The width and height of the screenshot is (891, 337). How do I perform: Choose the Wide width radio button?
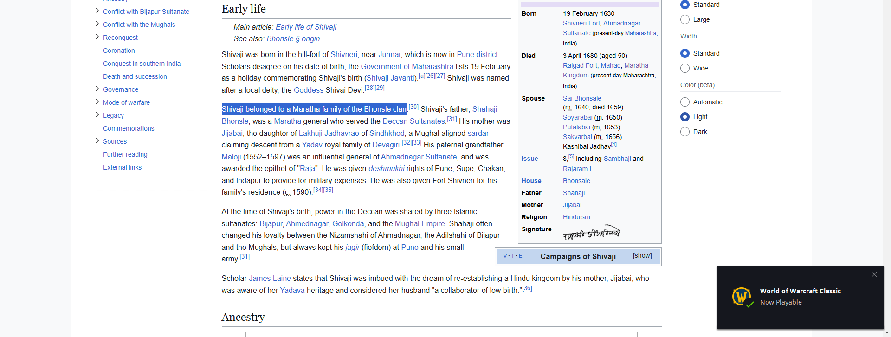click(x=685, y=68)
